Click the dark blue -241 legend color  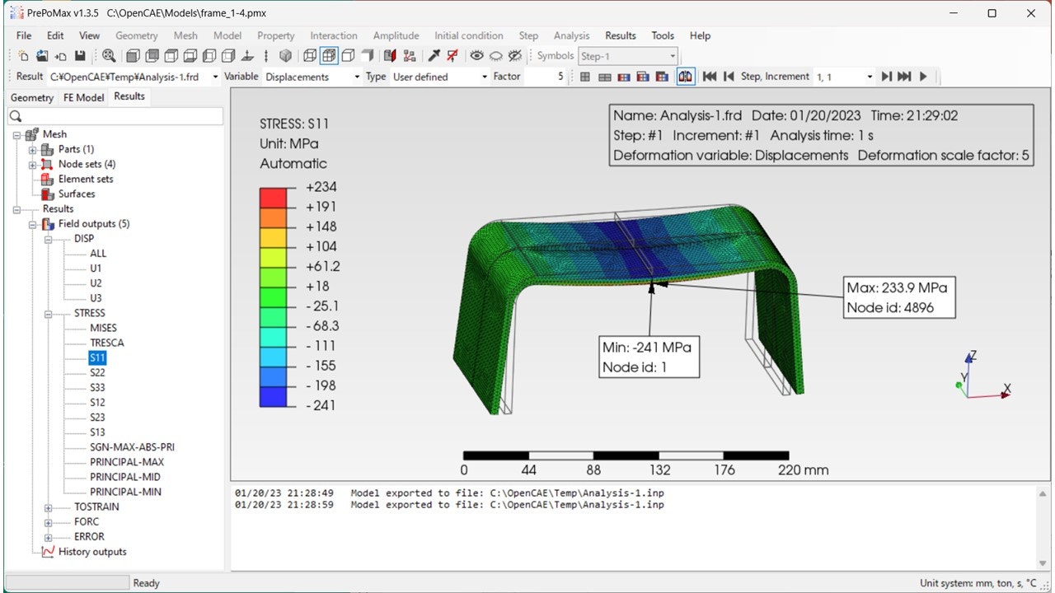pos(273,396)
